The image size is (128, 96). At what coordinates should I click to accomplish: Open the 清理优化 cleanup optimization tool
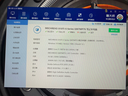(57, 16)
